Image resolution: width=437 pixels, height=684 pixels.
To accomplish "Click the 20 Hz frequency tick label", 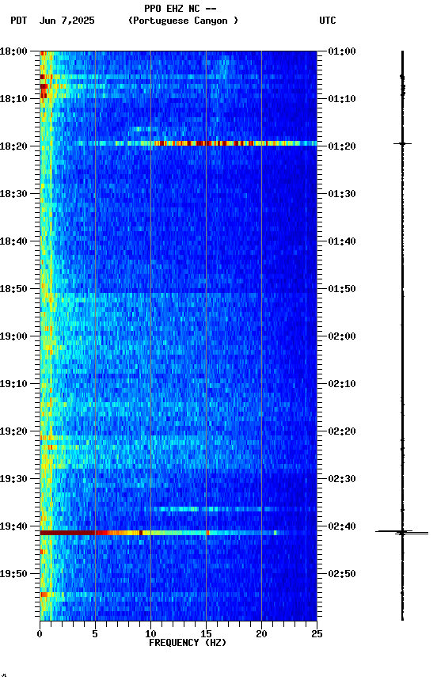I will (261, 634).
